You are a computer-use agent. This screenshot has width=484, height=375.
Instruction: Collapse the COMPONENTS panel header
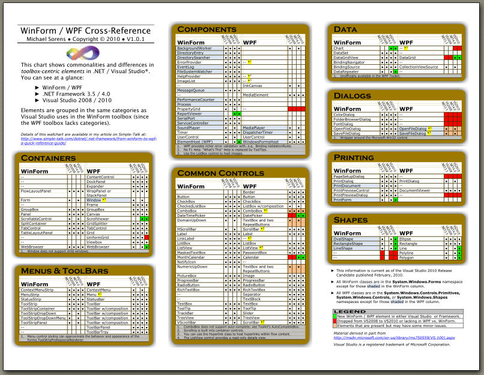(x=207, y=28)
